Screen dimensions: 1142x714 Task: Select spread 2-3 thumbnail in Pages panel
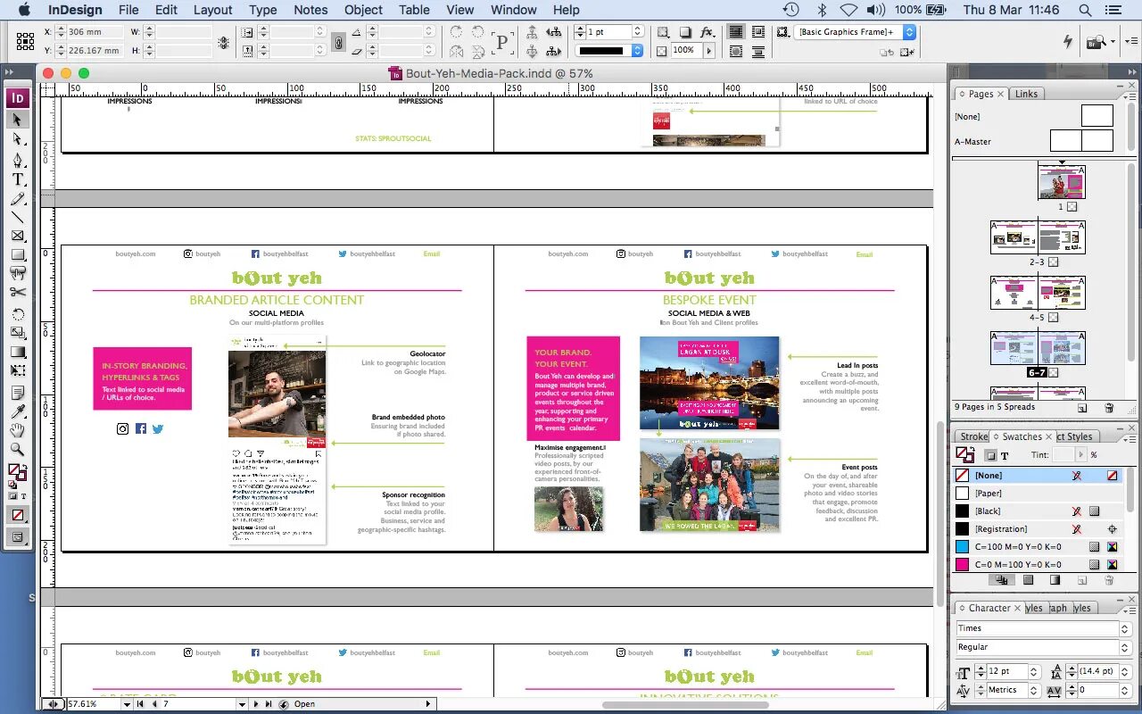[x=1038, y=237]
